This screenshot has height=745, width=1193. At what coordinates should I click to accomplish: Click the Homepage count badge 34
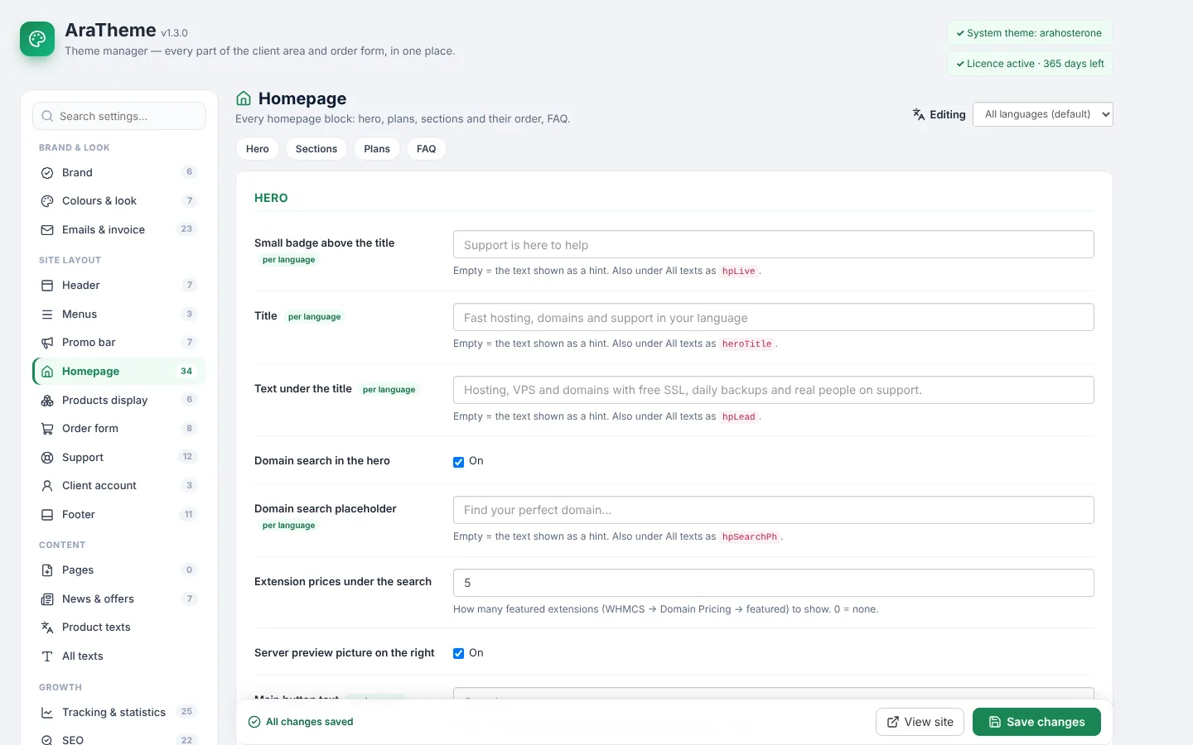pos(186,372)
